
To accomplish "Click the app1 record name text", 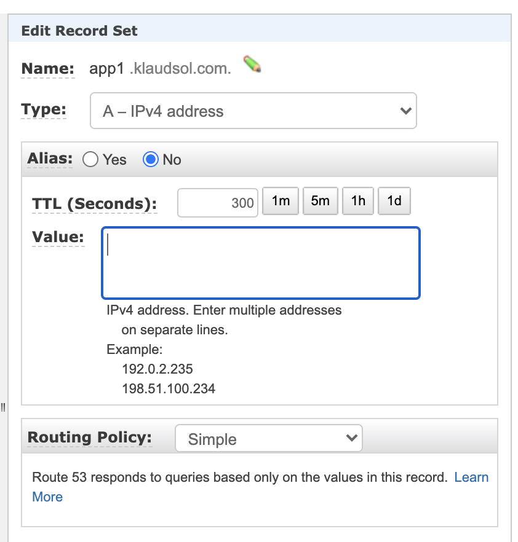I will (x=106, y=68).
